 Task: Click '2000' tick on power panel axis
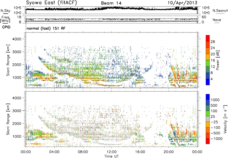[17, 64]
